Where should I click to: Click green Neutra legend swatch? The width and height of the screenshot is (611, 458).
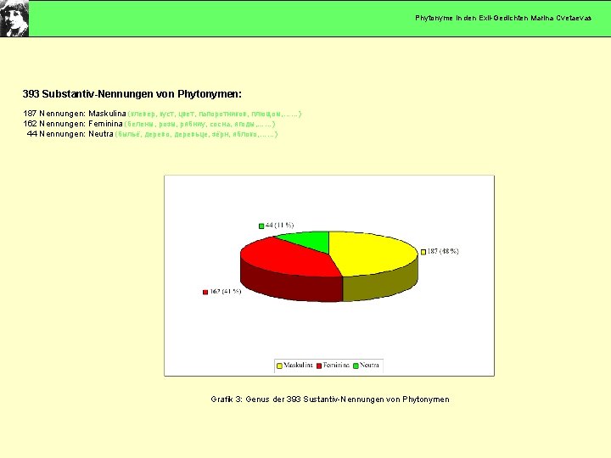point(356,366)
